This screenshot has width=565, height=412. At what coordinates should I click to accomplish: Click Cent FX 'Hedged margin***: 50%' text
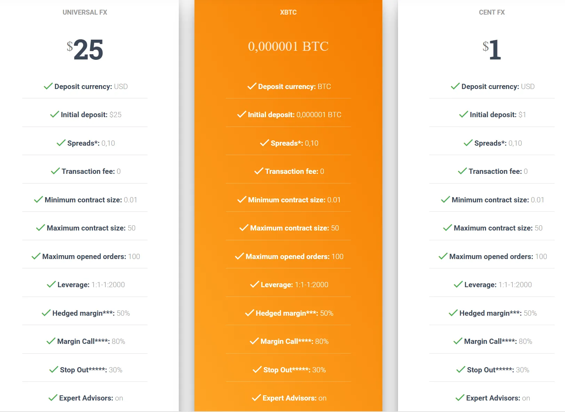point(498,313)
